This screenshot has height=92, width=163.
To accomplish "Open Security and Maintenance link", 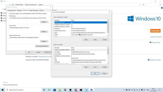I will click(x=10, y=85).
